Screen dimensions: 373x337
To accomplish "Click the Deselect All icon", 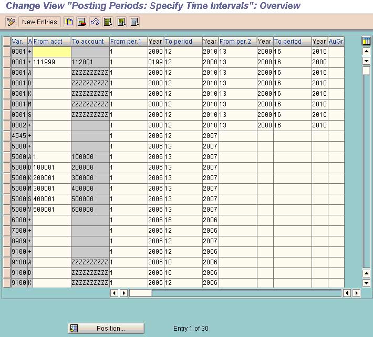I will click(134, 22).
